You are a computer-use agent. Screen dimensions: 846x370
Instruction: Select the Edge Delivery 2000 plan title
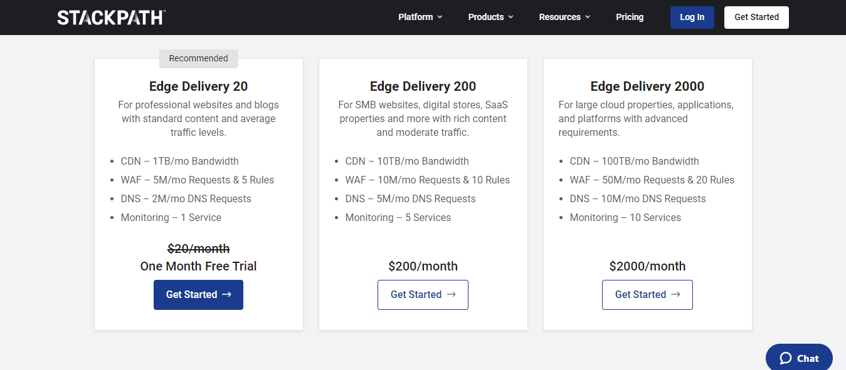coord(647,86)
